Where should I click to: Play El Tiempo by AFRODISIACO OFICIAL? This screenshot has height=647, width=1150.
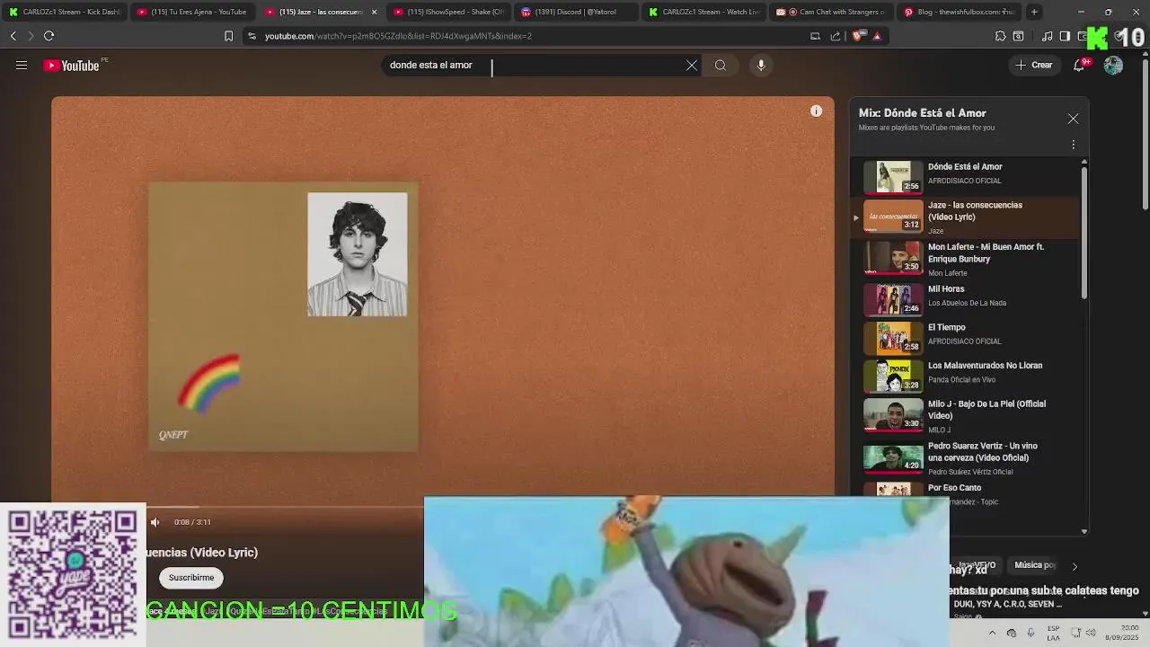pos(966,337)
